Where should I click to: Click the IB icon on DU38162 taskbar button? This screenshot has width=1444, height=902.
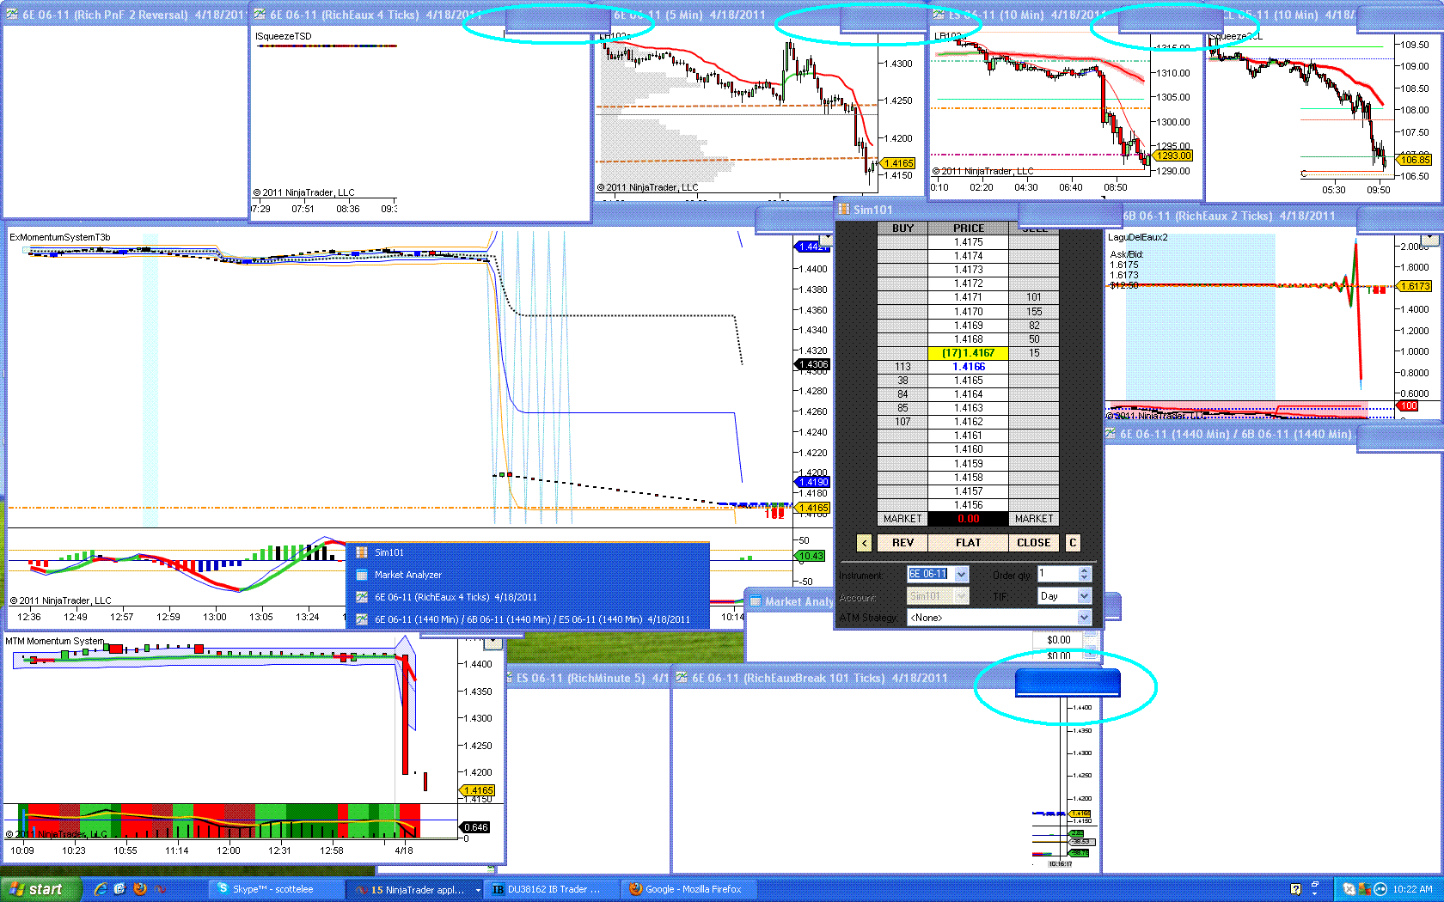(498, 889)
